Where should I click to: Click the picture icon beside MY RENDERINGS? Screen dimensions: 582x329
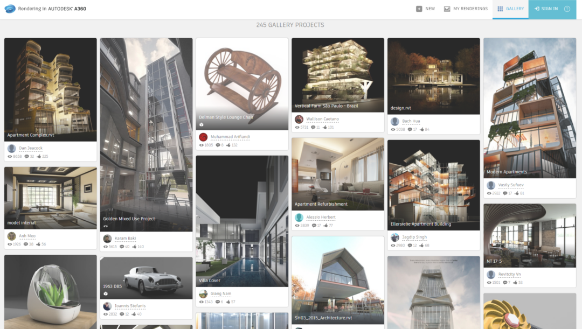pos(447,8)
